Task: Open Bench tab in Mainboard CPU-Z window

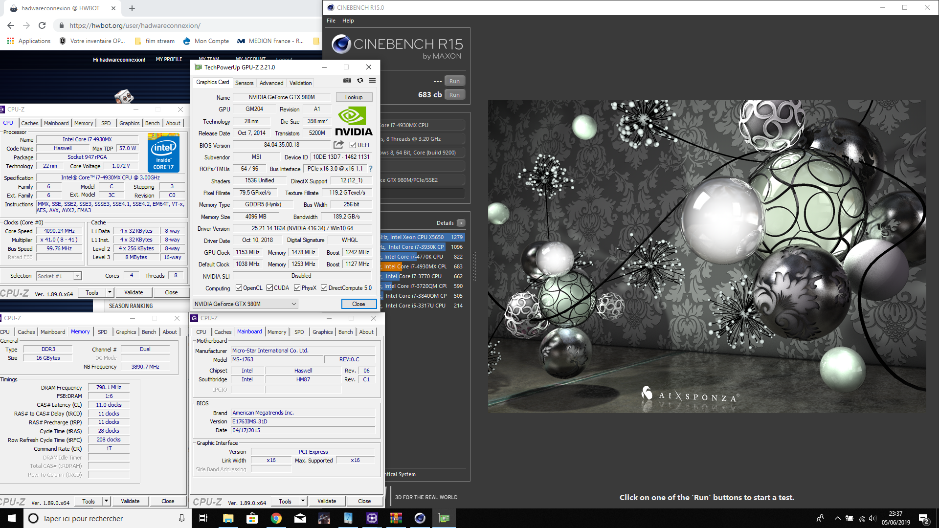Action: click(x=345, y=332)
